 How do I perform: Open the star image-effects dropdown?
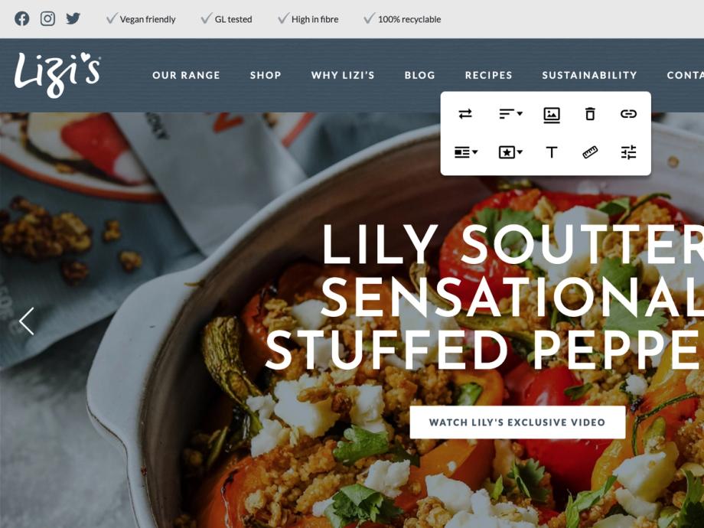tap(510, 152)
